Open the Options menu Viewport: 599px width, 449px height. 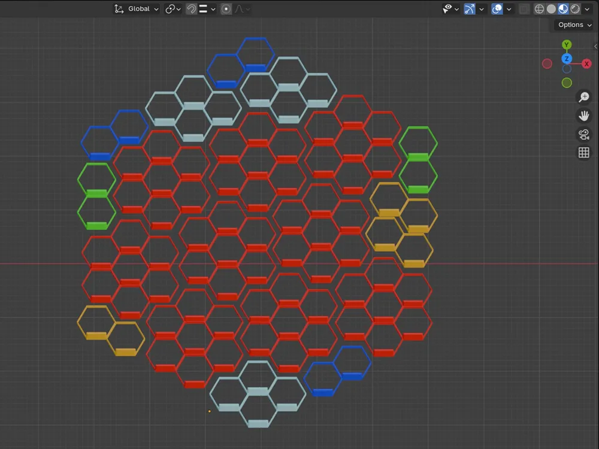coord(574,25)
